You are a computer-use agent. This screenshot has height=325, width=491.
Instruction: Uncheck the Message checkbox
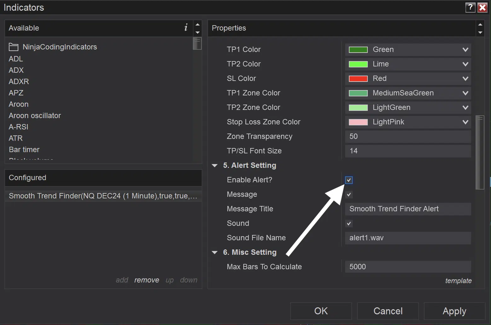click(349, 195)
